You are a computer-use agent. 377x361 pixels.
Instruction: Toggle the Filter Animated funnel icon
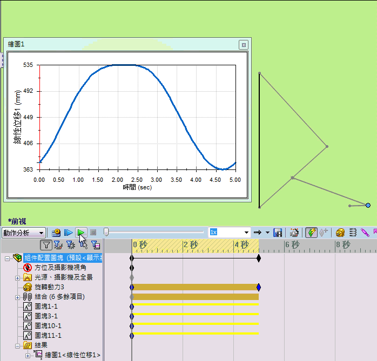coord(58,245)
